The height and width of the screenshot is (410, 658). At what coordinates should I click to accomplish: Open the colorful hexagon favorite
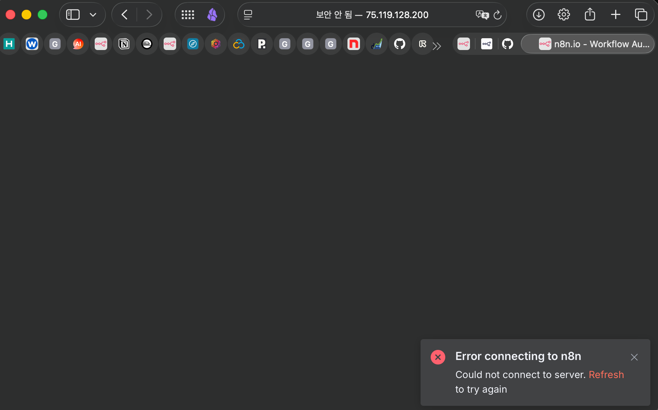pyautogui.click(x=216, y=44)
